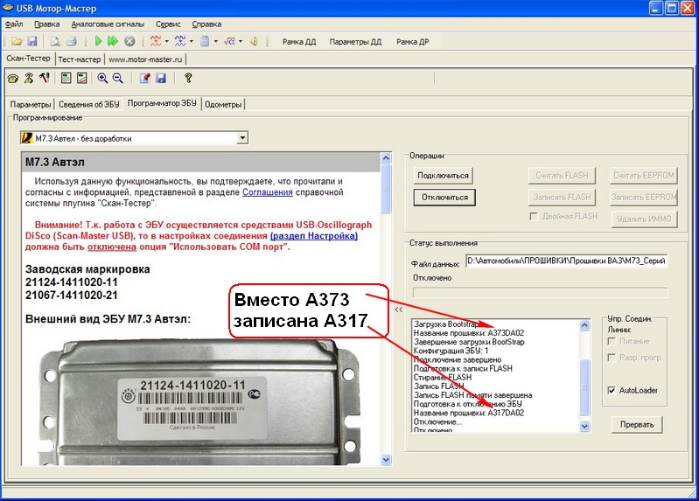This screenshot has height=501, width=699.
Task: Click the Файл данных path field
Action: (565, 261)
